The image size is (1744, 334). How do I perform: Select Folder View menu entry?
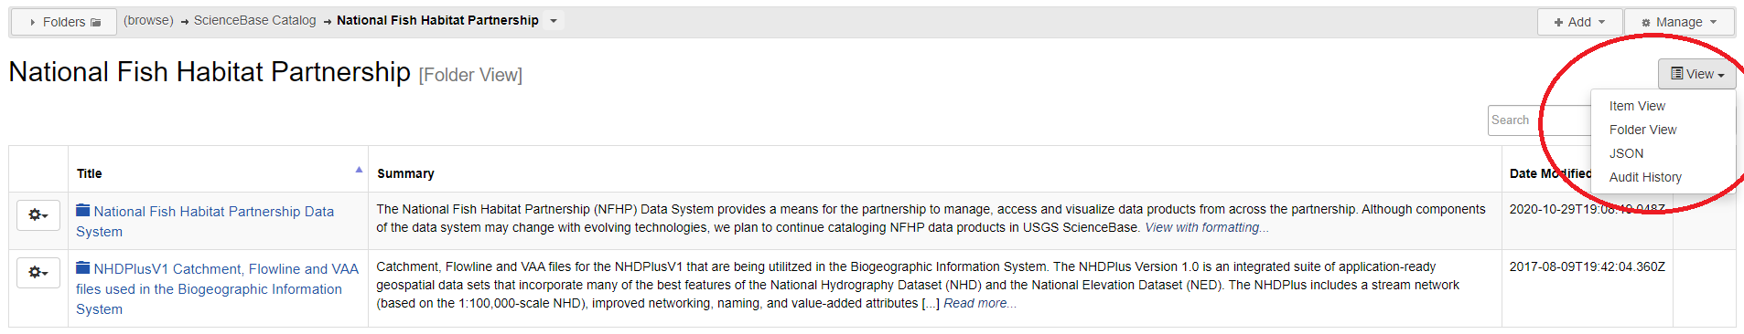[x=1642, y=130]
